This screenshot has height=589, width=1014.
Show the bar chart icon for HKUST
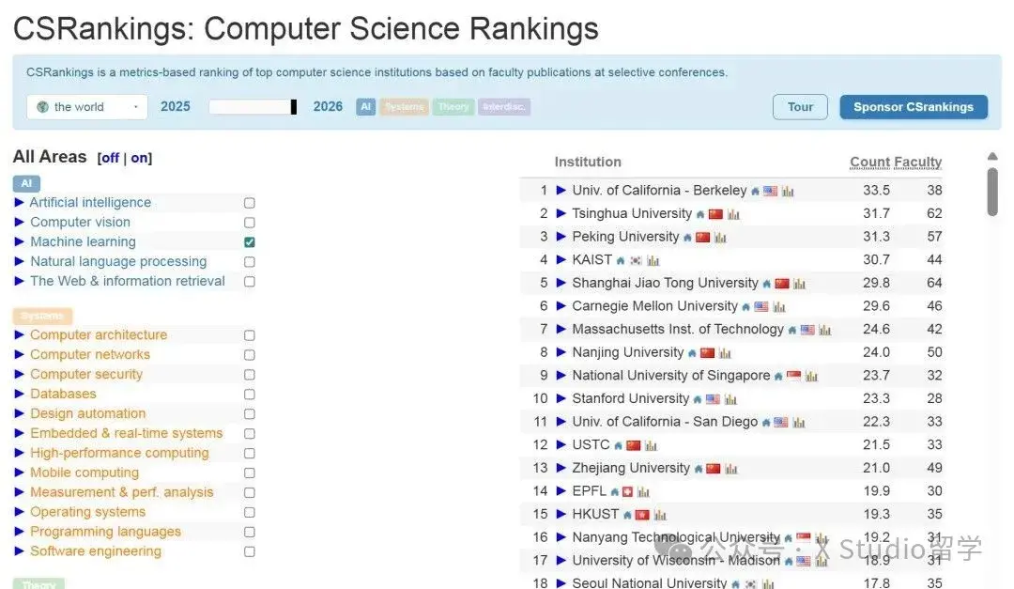click(660, 515)
